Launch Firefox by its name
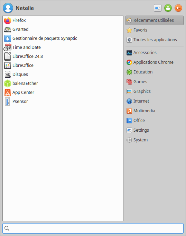The height and width of the screenshot is (236, 186). [19, 20]
